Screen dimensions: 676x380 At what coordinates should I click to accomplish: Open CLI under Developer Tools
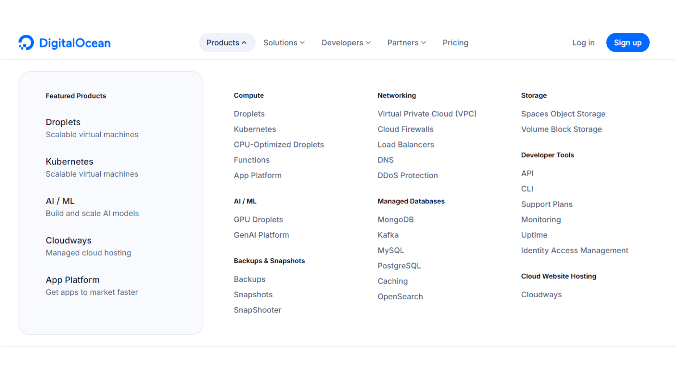pos(527,189)
